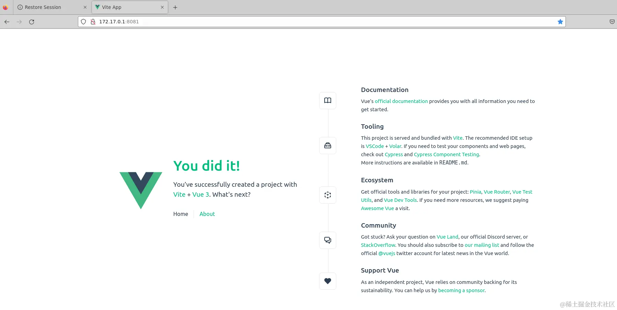Click the README.md text

[x=453, y=163]
